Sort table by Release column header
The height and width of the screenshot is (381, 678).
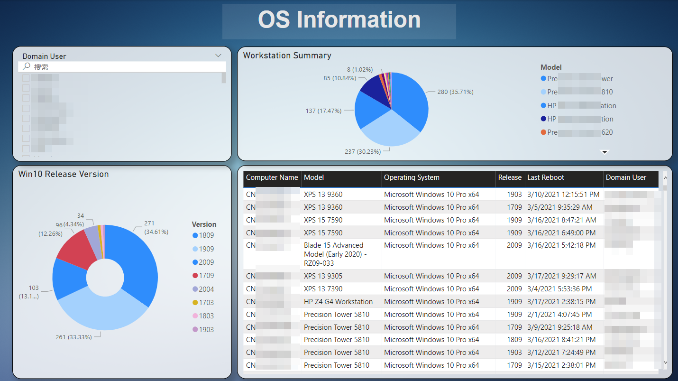coord(510,177)
